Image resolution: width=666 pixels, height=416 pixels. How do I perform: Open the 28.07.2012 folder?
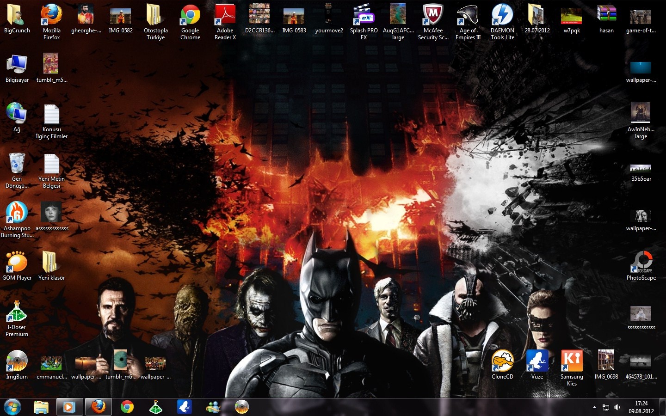point(537,15)
